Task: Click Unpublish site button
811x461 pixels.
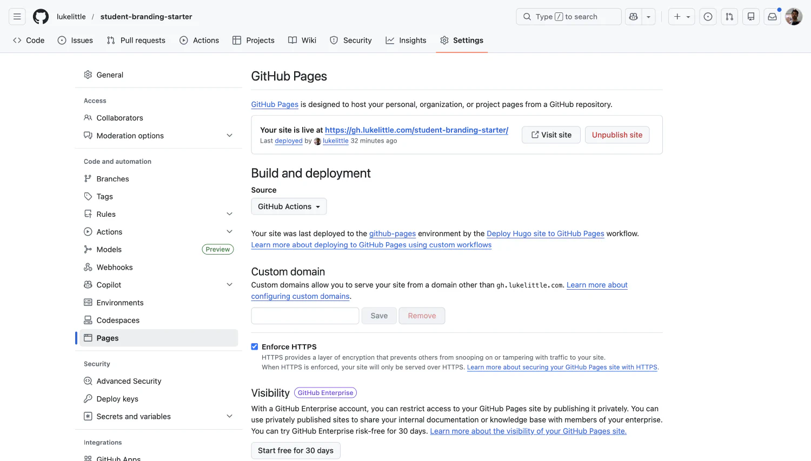Action: point(617,135)
